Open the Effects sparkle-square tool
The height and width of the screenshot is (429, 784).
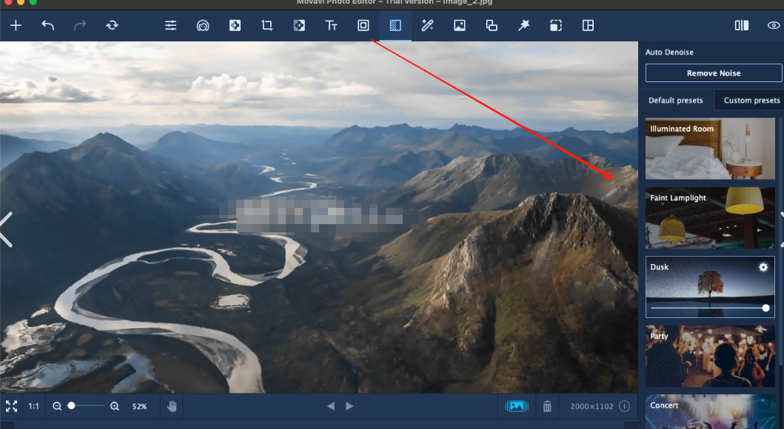pos(235,25)
